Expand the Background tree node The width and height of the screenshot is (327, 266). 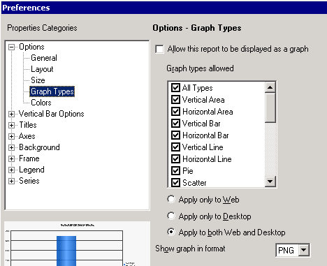11,147
